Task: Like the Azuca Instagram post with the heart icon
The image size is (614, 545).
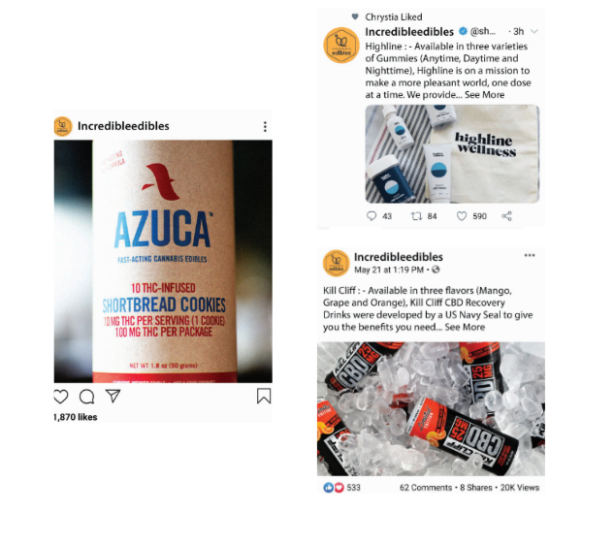Action: click(x=61, y=397)
